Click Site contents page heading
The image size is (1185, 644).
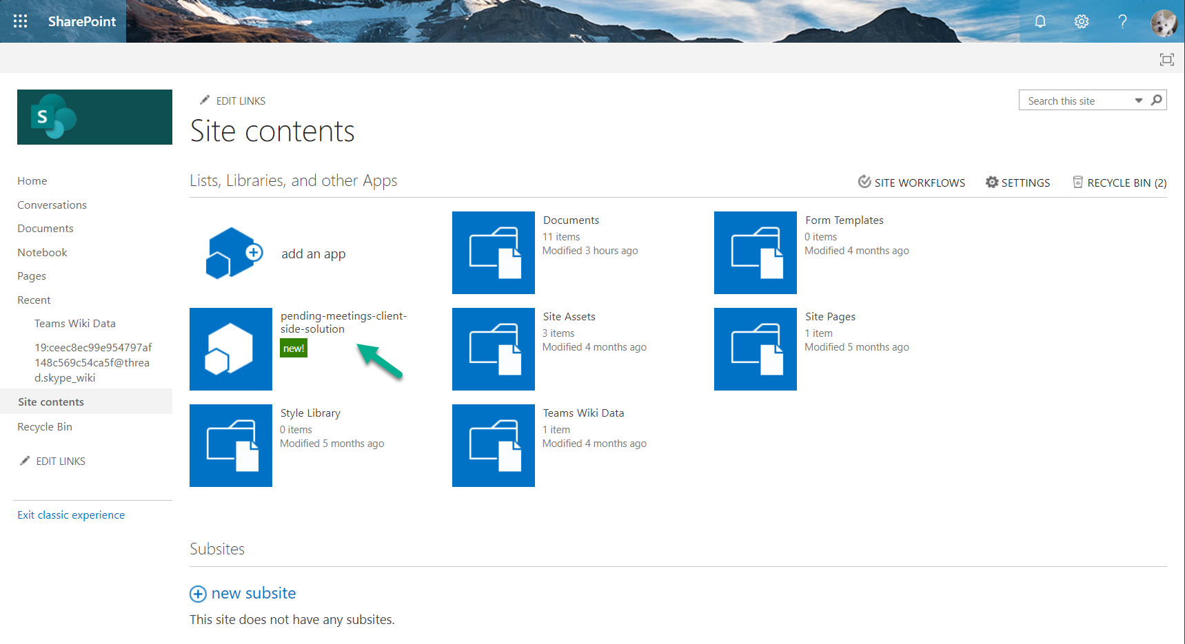pos(272,131)
